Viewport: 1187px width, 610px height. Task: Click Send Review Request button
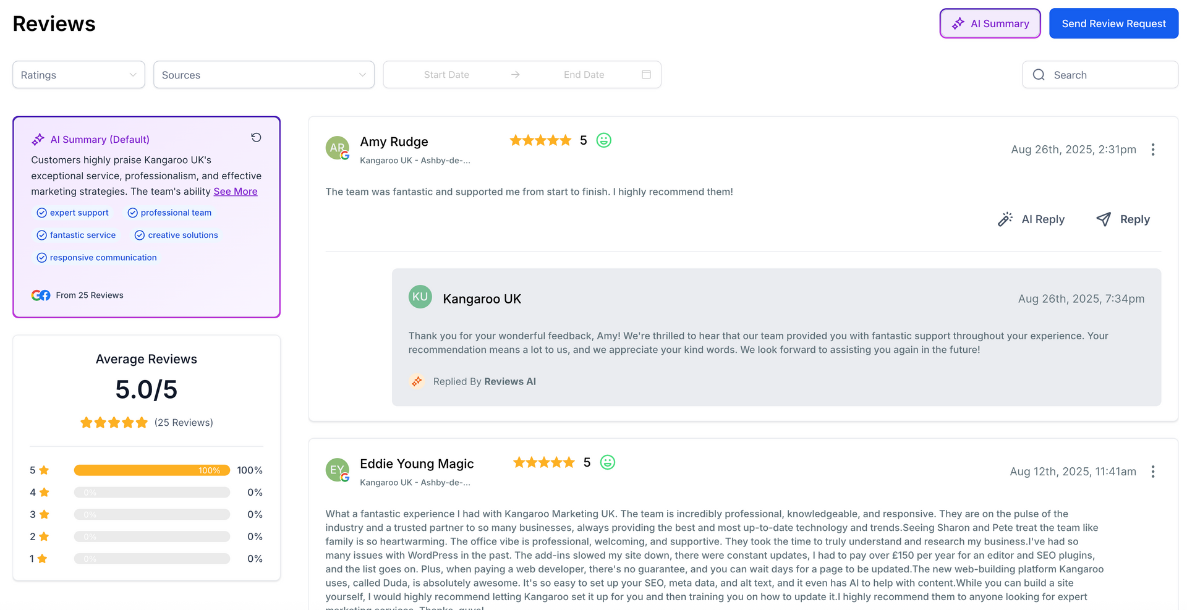point(1114,23)
